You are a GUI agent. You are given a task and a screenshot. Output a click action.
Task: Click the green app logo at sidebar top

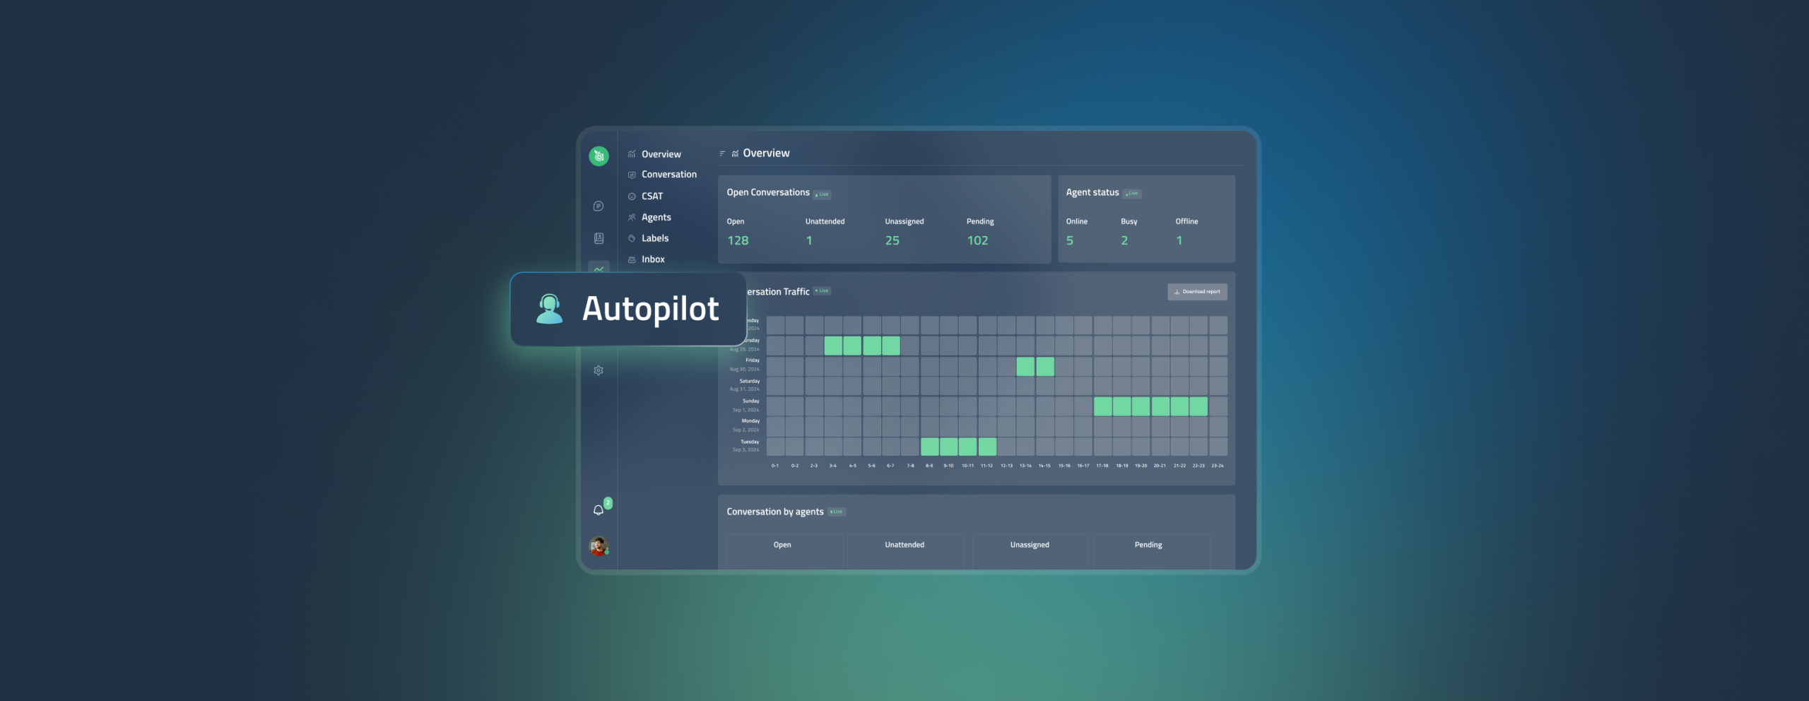coord(599,156)
